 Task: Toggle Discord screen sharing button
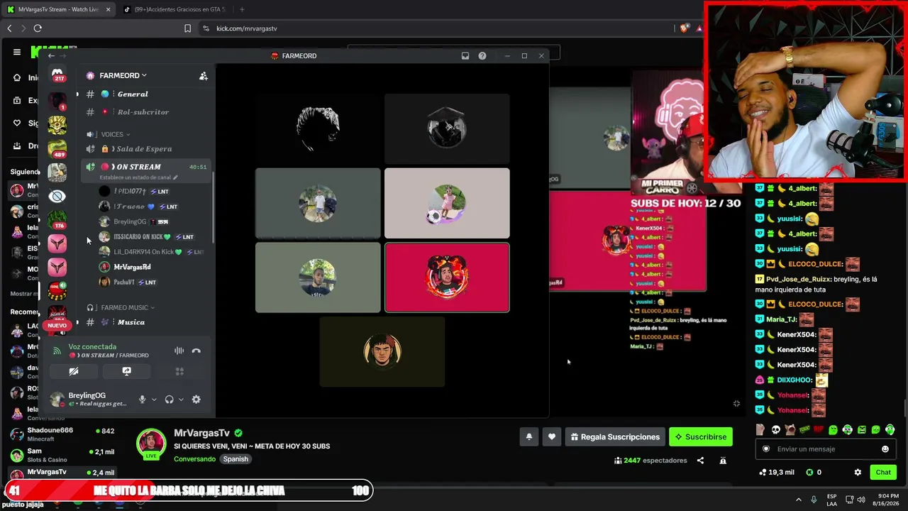pos(127,371)
